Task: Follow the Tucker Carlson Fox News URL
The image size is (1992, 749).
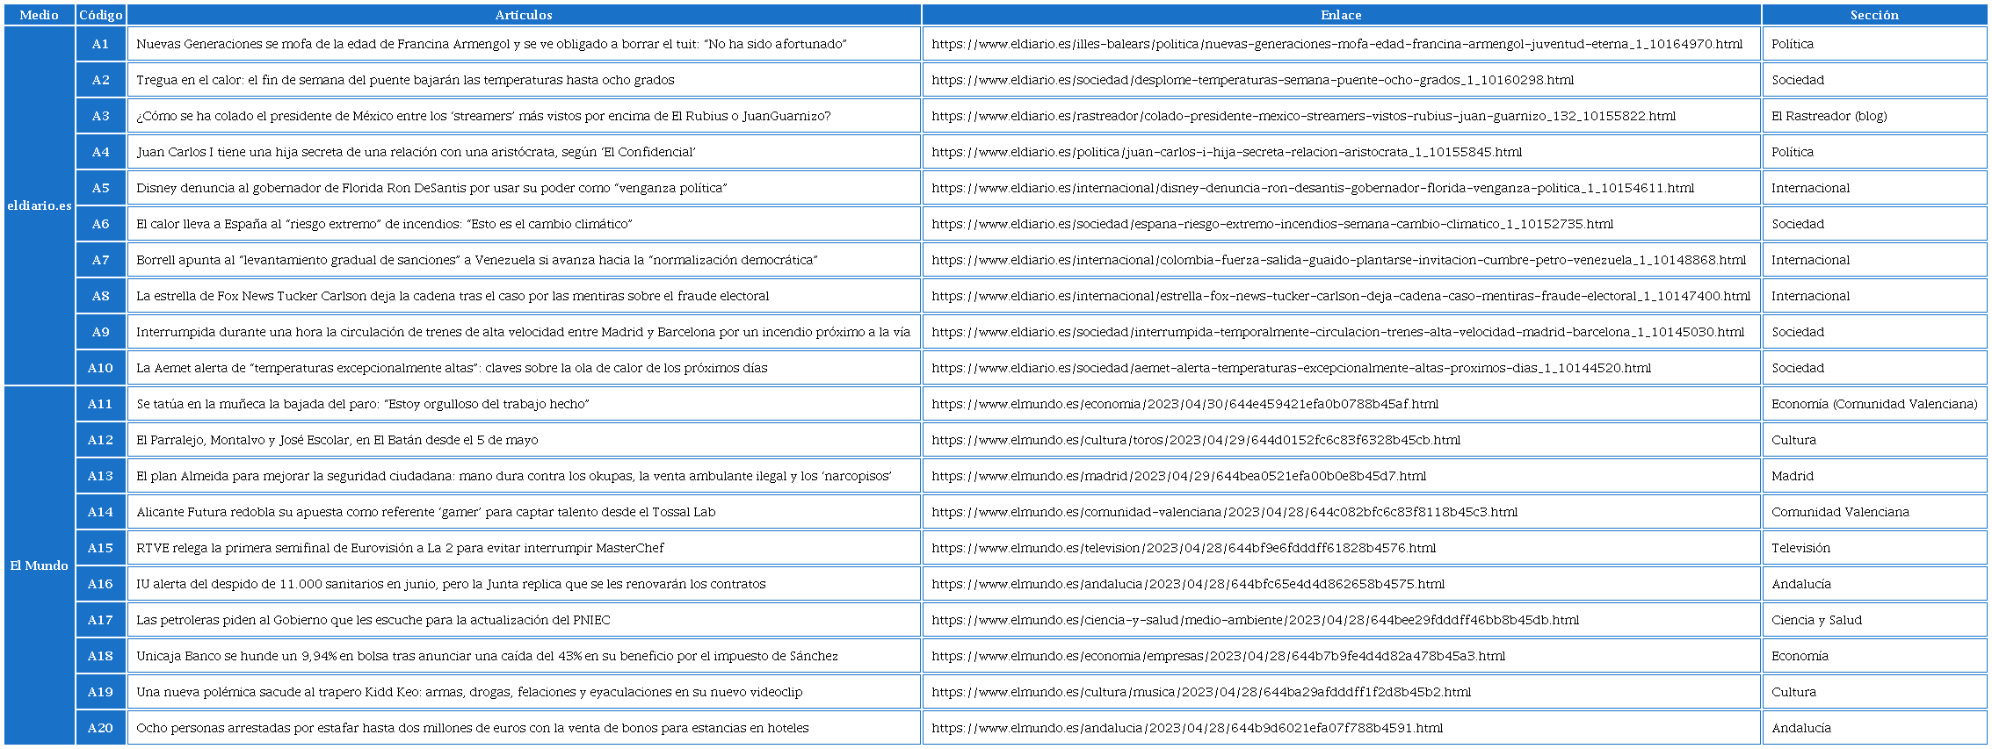Action: [1340, 296]
